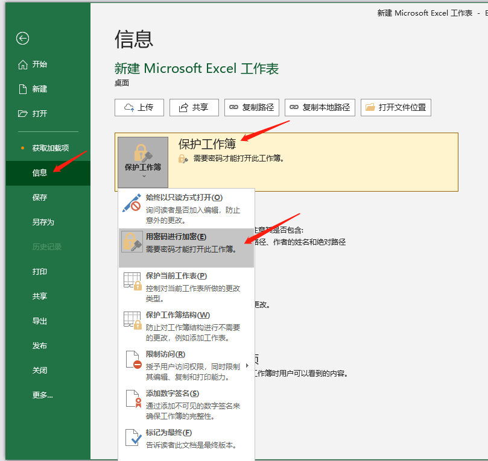
Task: Choose 共享 in the sidebar
Action: click(48, 296)
